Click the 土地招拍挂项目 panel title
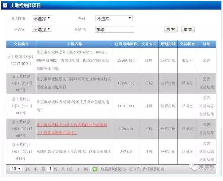This screenshot has height=181, width=223. pos(25,6)
